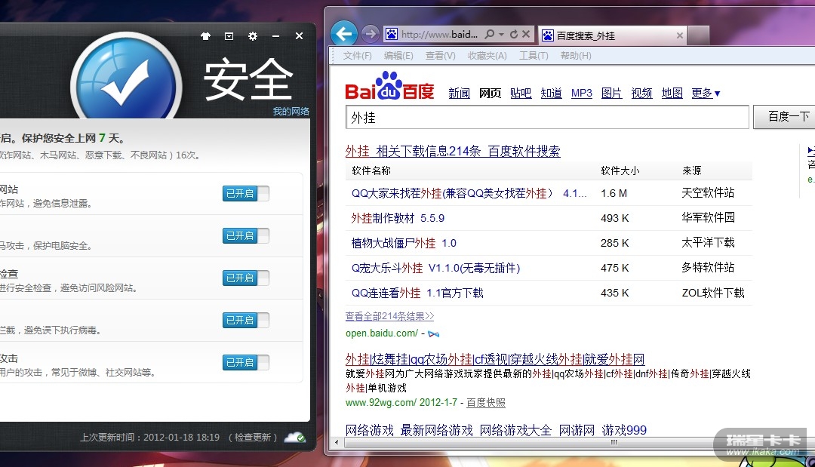The image size is (815, 467).
Task: Click the Baidu favicon in address bar
Action: click(392, 34)
